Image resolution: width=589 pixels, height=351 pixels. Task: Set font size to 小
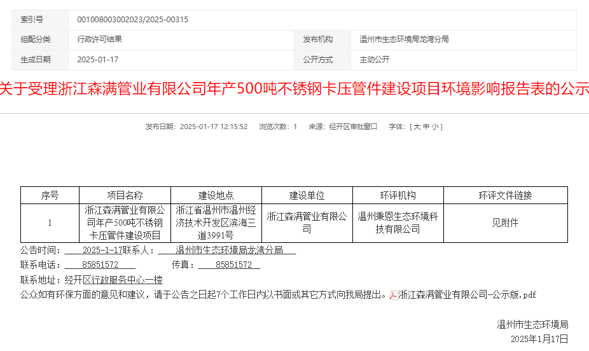[435, 127]
